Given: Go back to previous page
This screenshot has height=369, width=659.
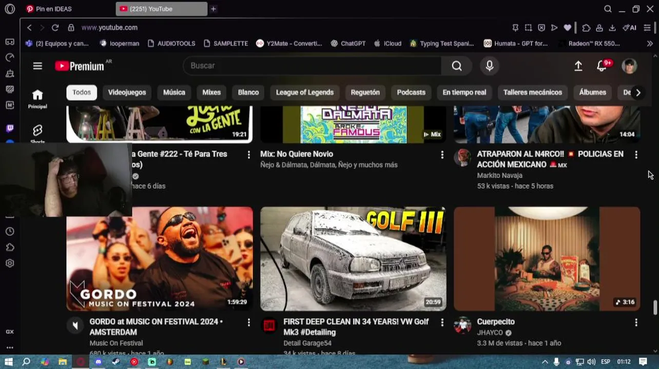Looking at the screenshot, I should [x=29, y=28].
